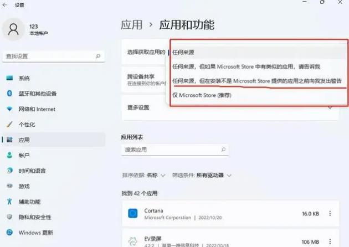349x247 pixels.
Task: Go back with the arrow icon
Action: tap(5, 4)
